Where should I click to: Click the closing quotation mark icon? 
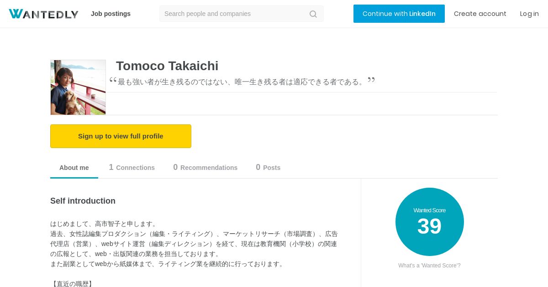coord(371,80)
